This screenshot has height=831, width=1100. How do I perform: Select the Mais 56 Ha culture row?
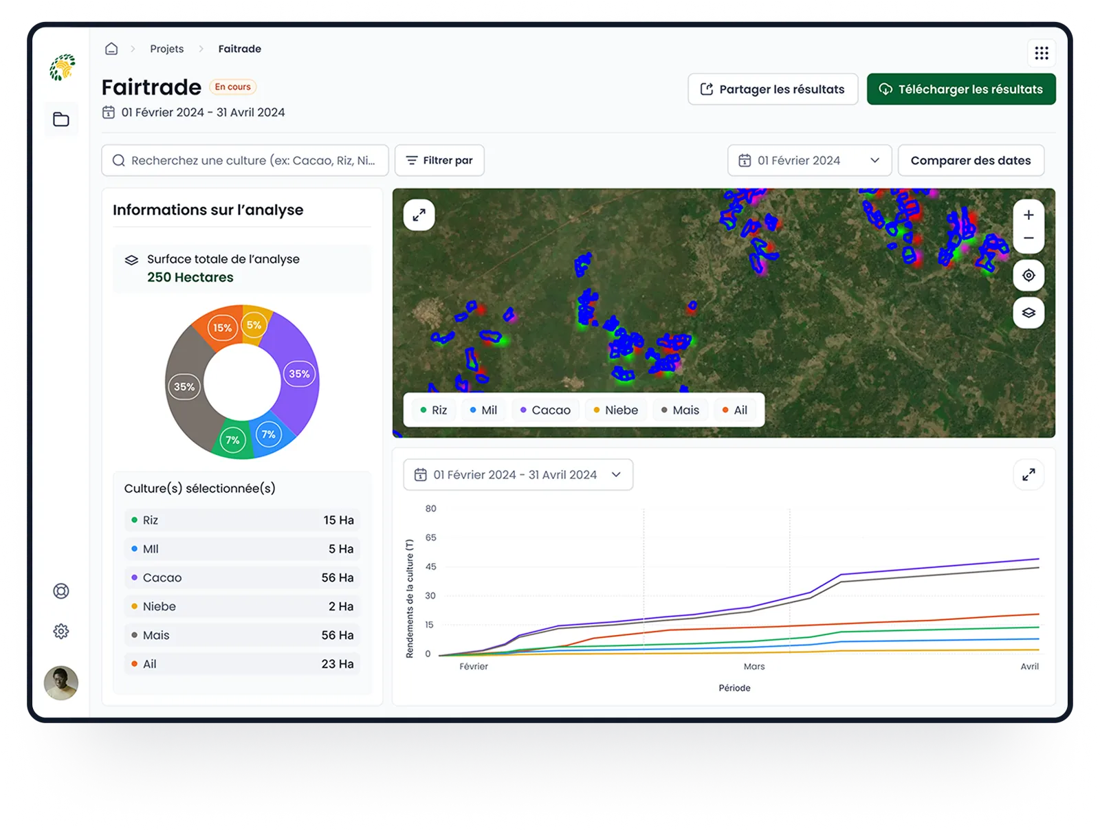(242, 636)
